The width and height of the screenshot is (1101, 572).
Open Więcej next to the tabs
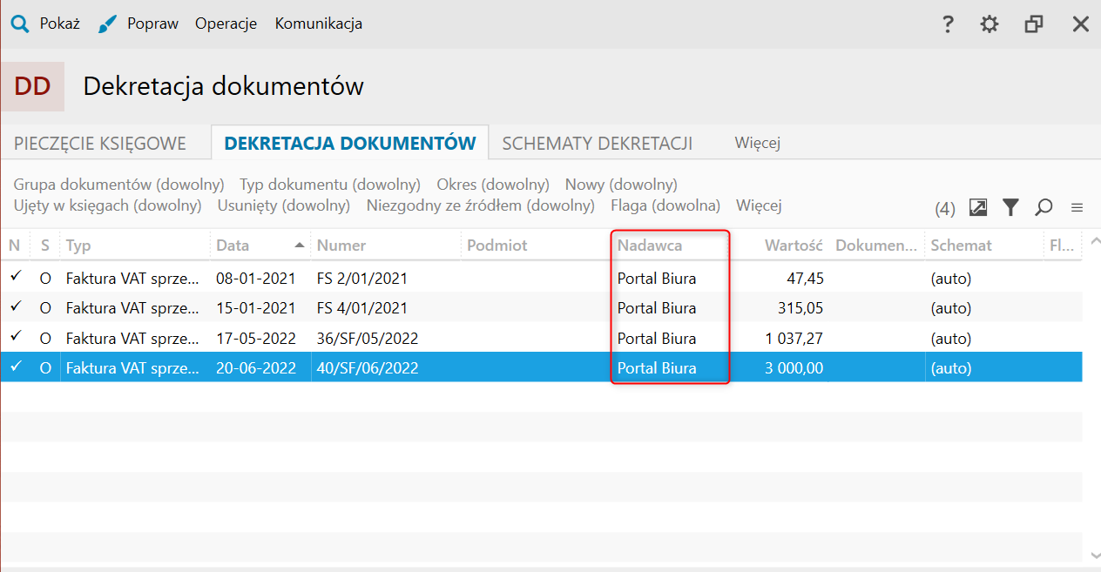(757, 144)
